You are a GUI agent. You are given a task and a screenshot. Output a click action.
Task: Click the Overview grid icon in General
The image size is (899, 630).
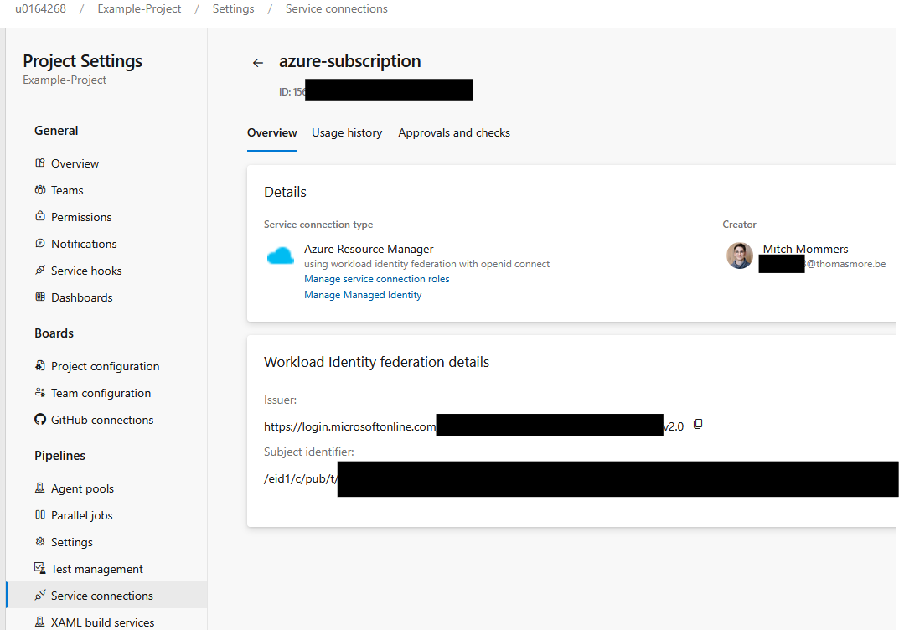coord(39,163)
